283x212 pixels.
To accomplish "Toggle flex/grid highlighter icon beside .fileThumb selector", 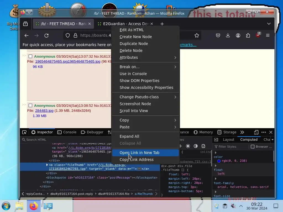I will (183, 170).
